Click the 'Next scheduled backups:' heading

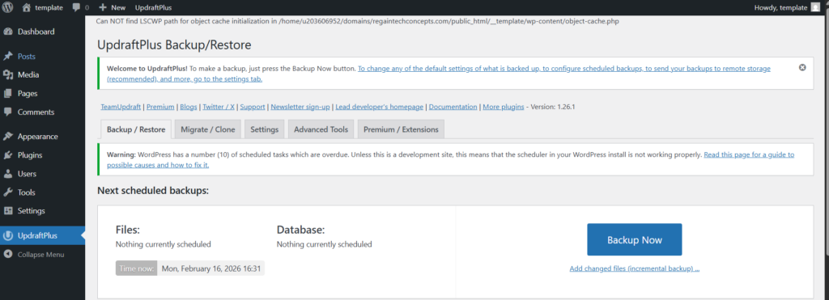(x=153, y=191)
